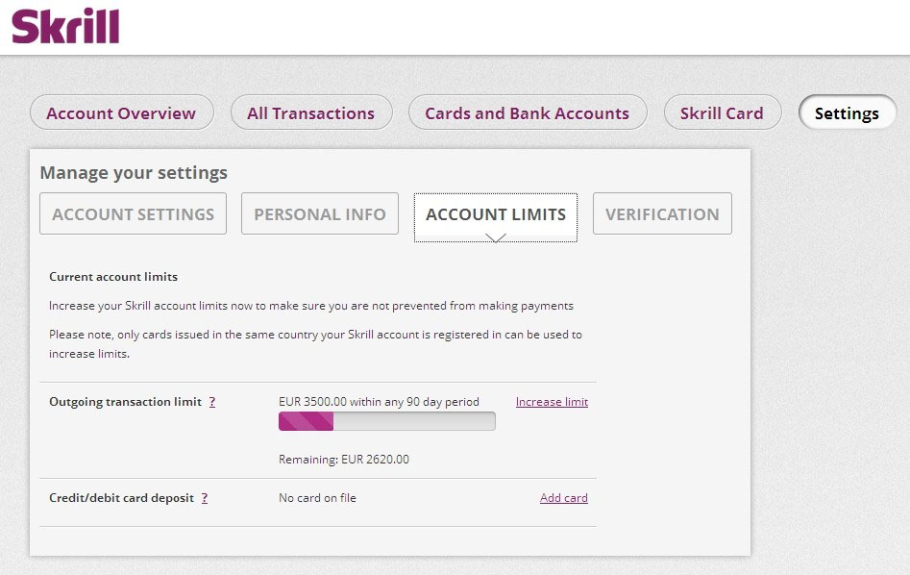Image resolution: width=910 pixels, height=575 pixels.
Task: Click help icon beside Outgoing transaction limit
Action: click(x=212, y=402)
